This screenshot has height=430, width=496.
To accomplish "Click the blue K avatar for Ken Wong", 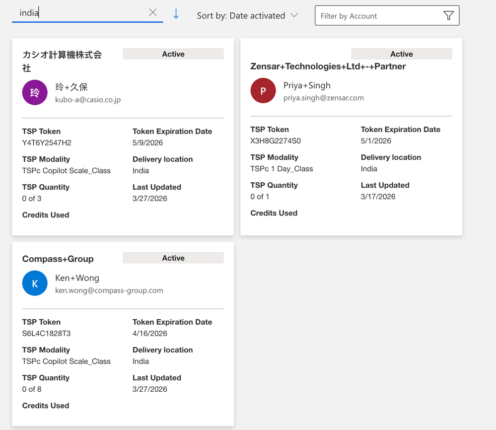I will 35,283.
